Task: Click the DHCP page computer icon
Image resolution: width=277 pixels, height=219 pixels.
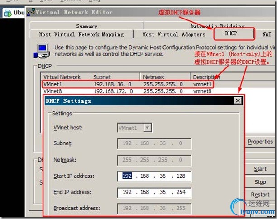Action: (42, 51)
